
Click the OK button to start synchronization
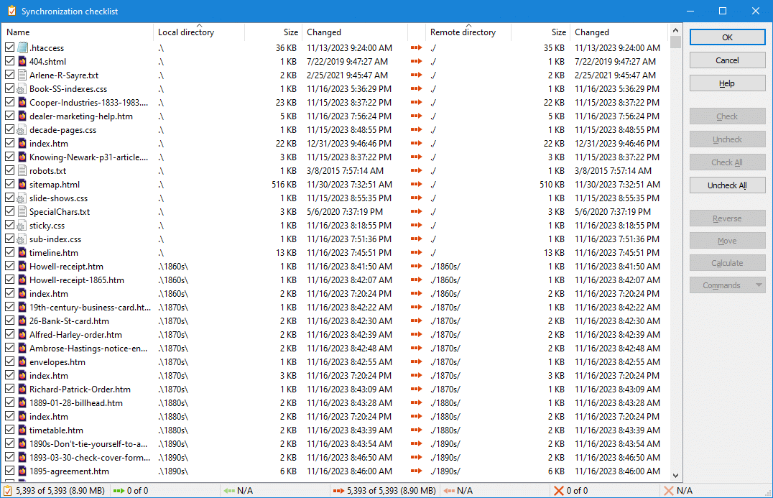coord(727,37)
